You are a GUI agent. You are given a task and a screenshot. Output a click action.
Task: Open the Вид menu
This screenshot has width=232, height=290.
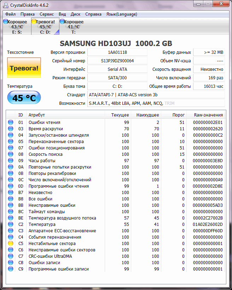point(62,14)
